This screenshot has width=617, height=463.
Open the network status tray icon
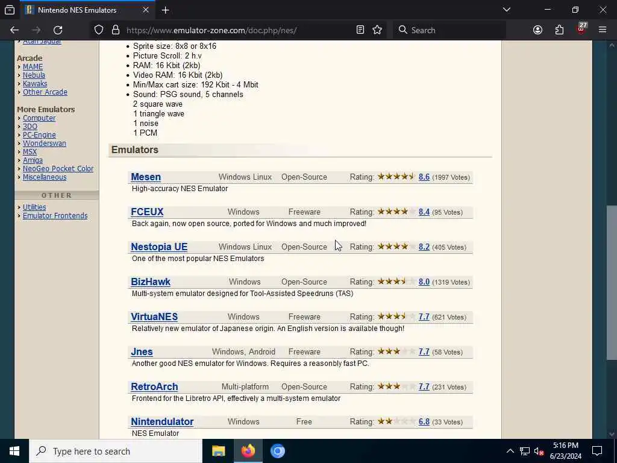click(525, 451)
